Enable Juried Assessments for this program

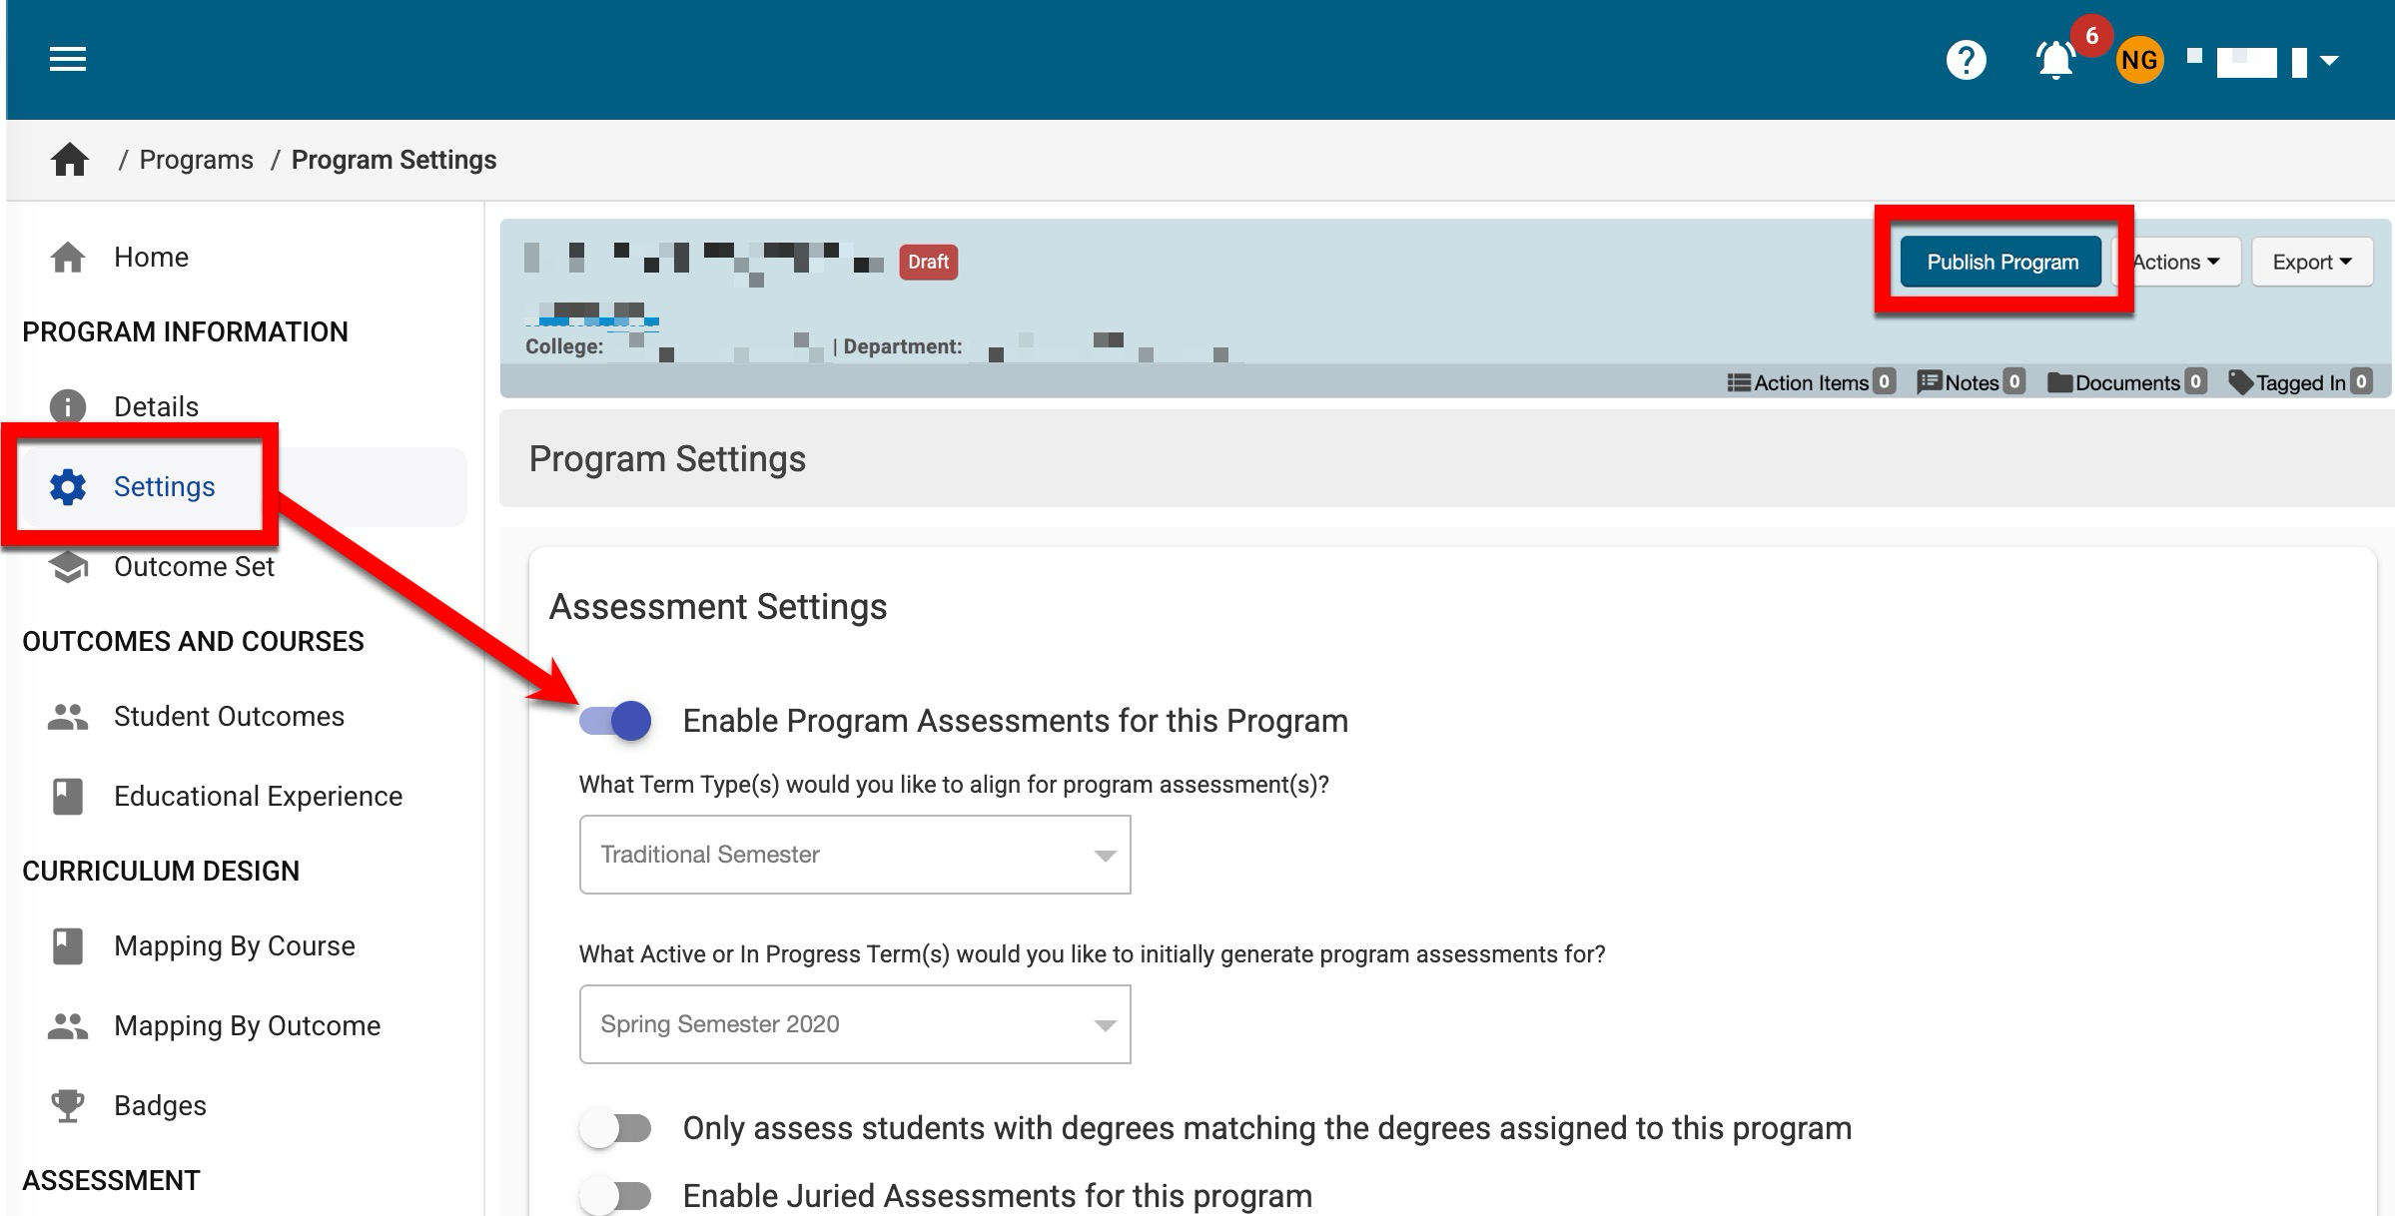click(615, 1195)
